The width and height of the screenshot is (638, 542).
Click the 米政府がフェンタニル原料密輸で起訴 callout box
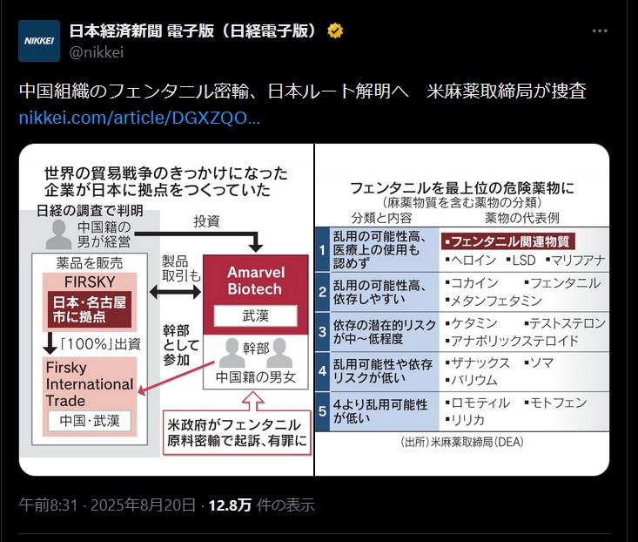point(237,435)
